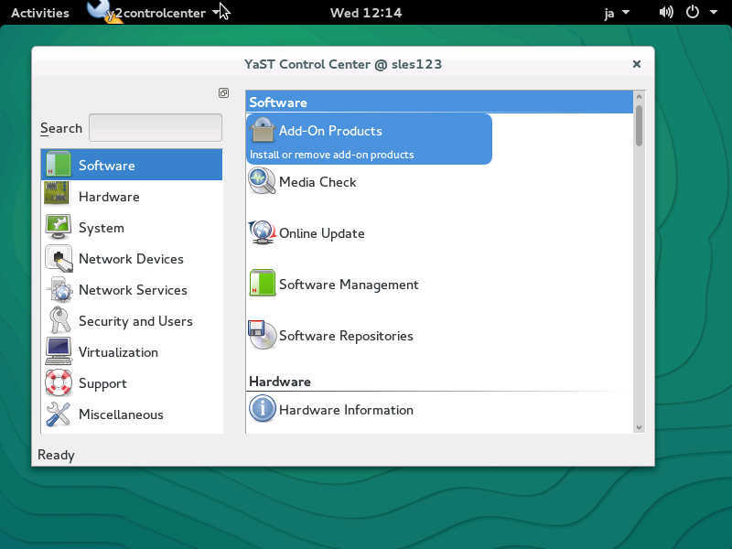Image resolution: width=732 pixels, height=549 pixels.
Task: Launch Media Check magnifier icon
Action: coord(262,180)
